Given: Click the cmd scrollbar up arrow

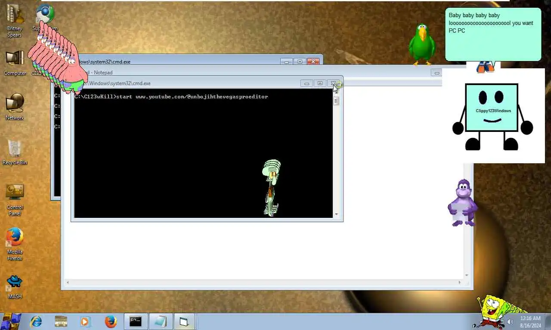Looking at the screenshot, I should tap(336, 91).
